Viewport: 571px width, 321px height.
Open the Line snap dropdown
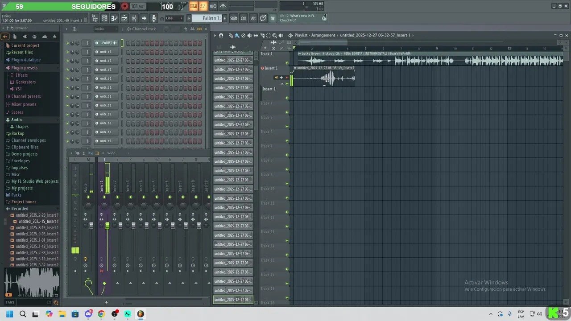point(174,18)
